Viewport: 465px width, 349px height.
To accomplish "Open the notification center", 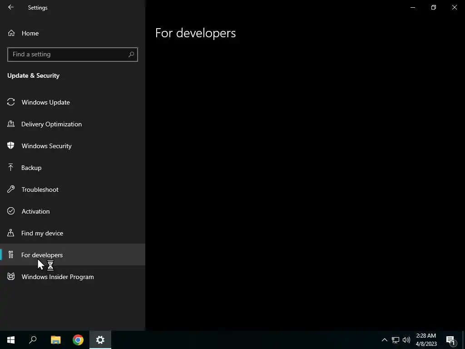I will coord(450,340).
